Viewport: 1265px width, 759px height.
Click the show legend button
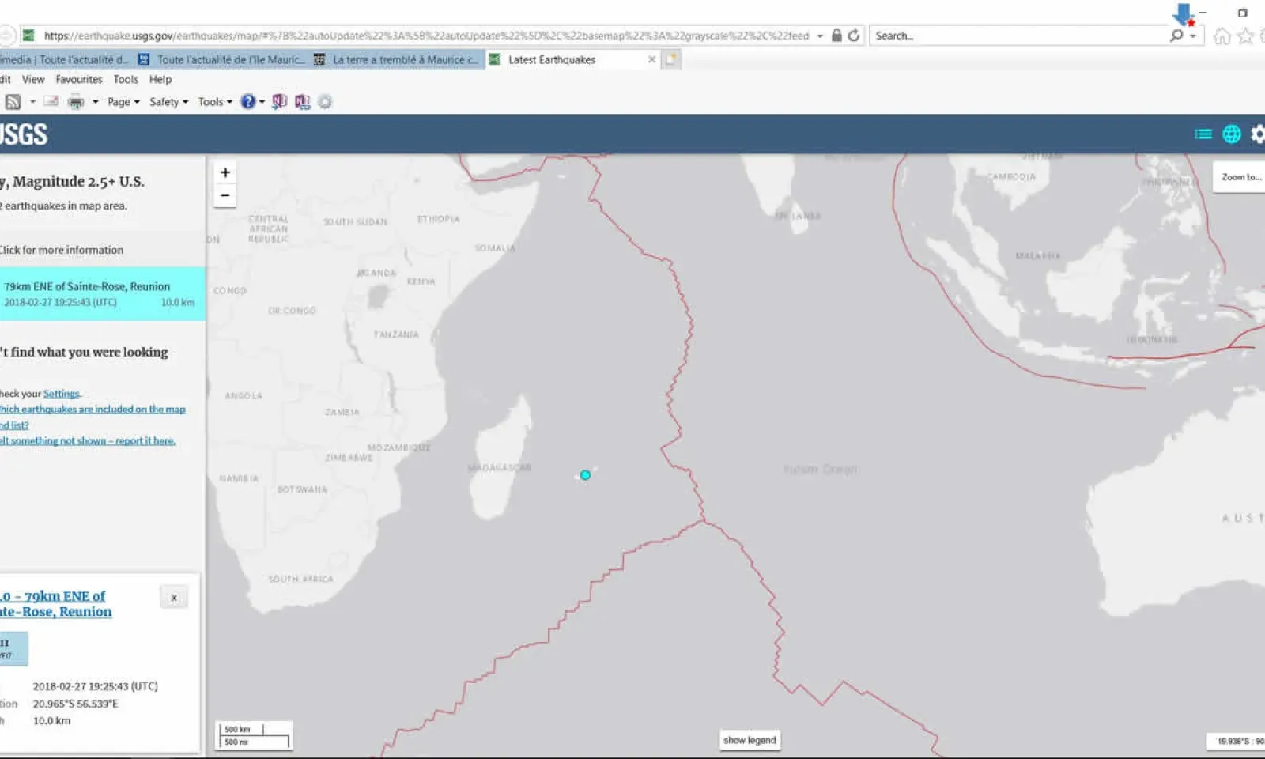click(750, 740)
